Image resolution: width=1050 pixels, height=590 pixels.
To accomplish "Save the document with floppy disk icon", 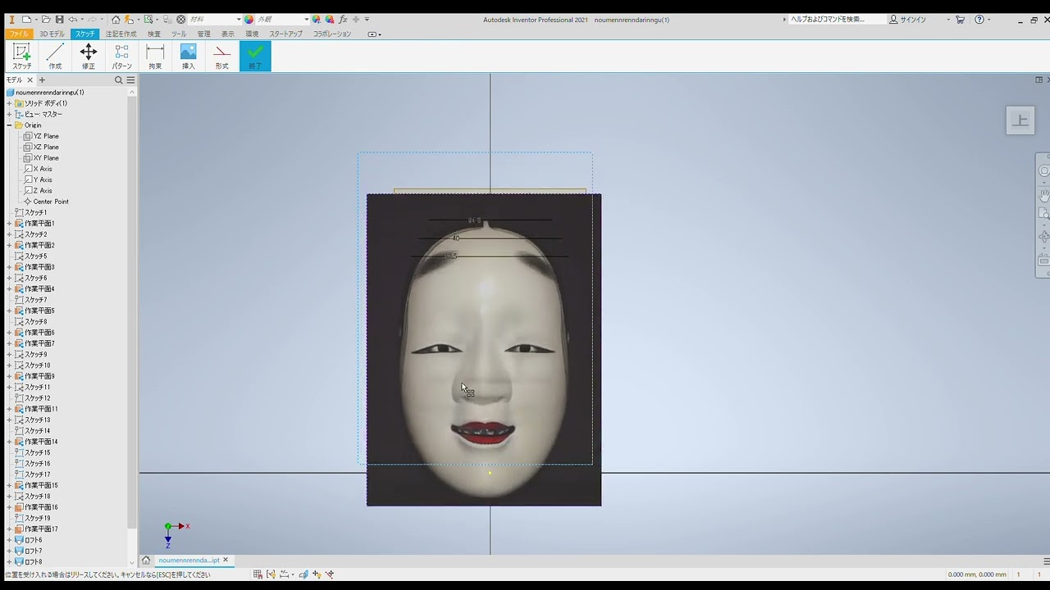I will [60, 20].
